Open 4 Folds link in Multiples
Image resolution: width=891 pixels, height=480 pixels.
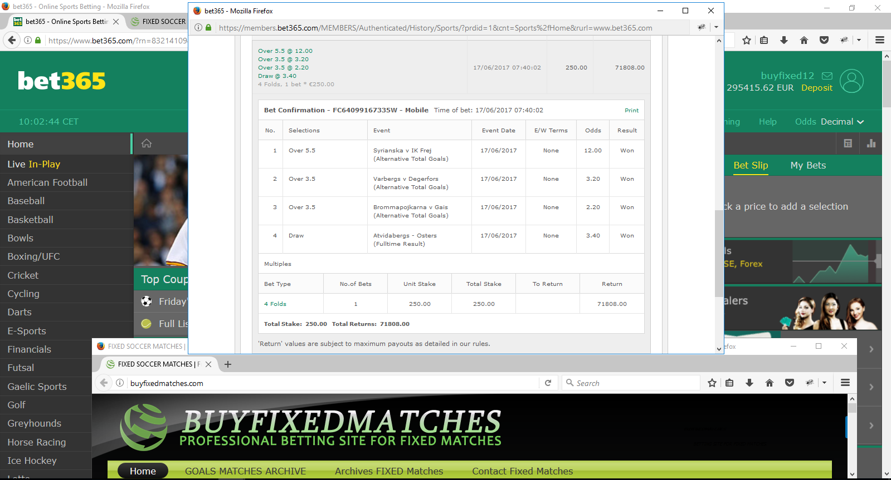[x=275, y=304]
